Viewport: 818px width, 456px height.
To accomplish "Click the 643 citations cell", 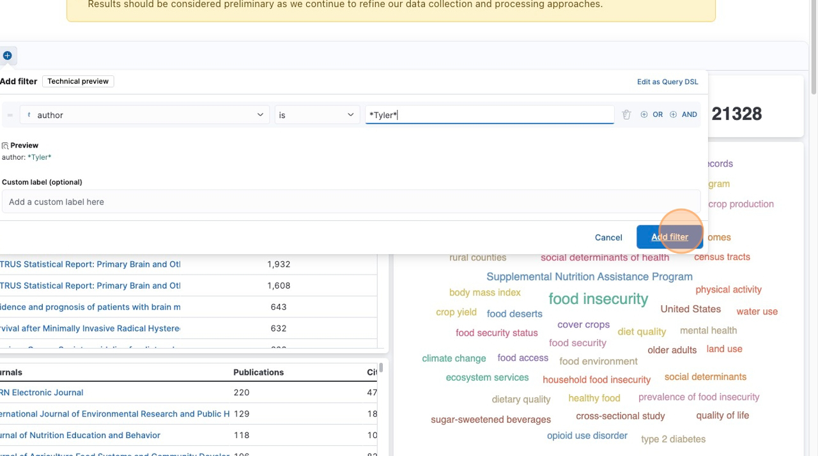I will click(x=279, y=307).
